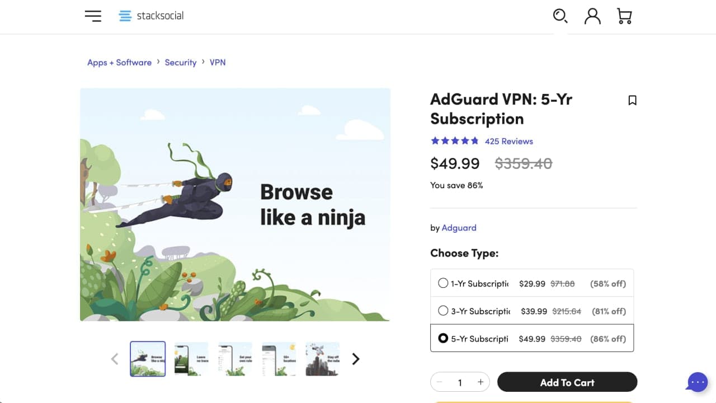Select the 1-Yr Subscription radio option

pyautogui.click(x=443, y=283)
